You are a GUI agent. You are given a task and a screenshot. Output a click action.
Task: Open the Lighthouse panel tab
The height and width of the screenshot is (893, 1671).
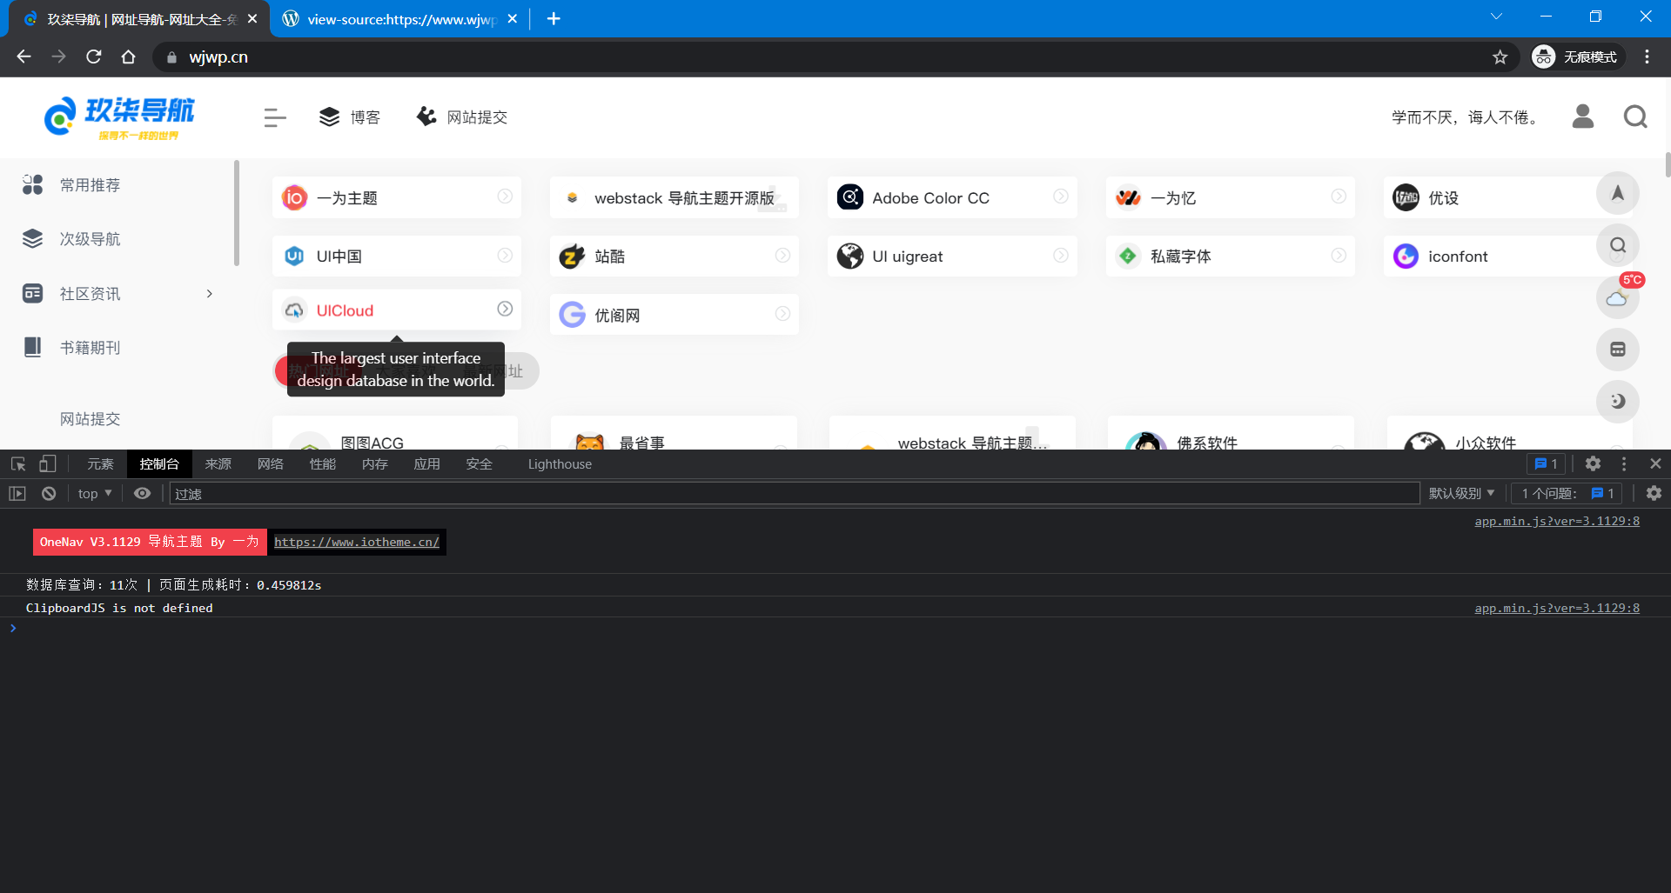coord(559,463)
